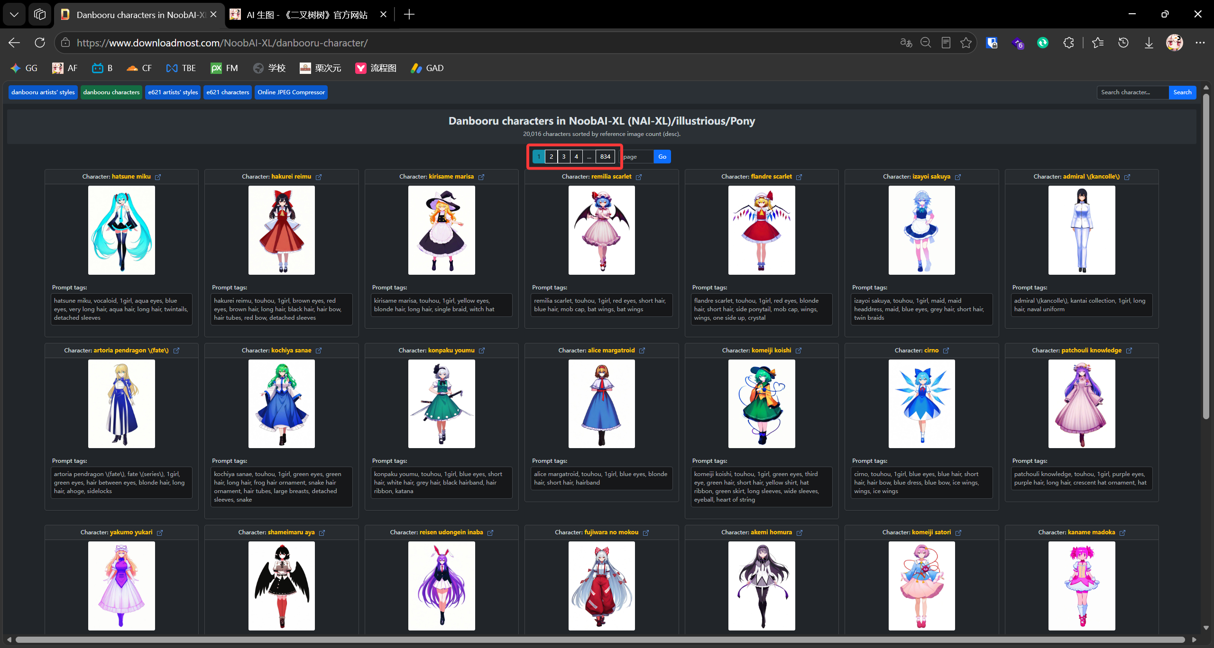The height and width of the screenshot is (648, 1214).
Task: Click the admiral (kancolle) thumbnail image
Action: [x=1082, y=230]
